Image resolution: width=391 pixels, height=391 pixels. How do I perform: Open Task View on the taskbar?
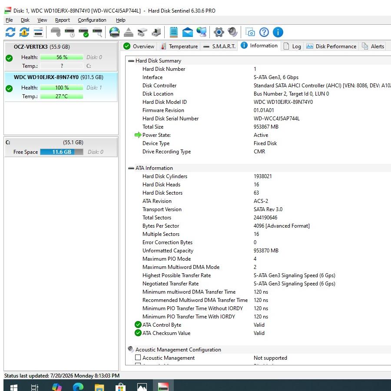pyautogui.click(x=34, y=387)
